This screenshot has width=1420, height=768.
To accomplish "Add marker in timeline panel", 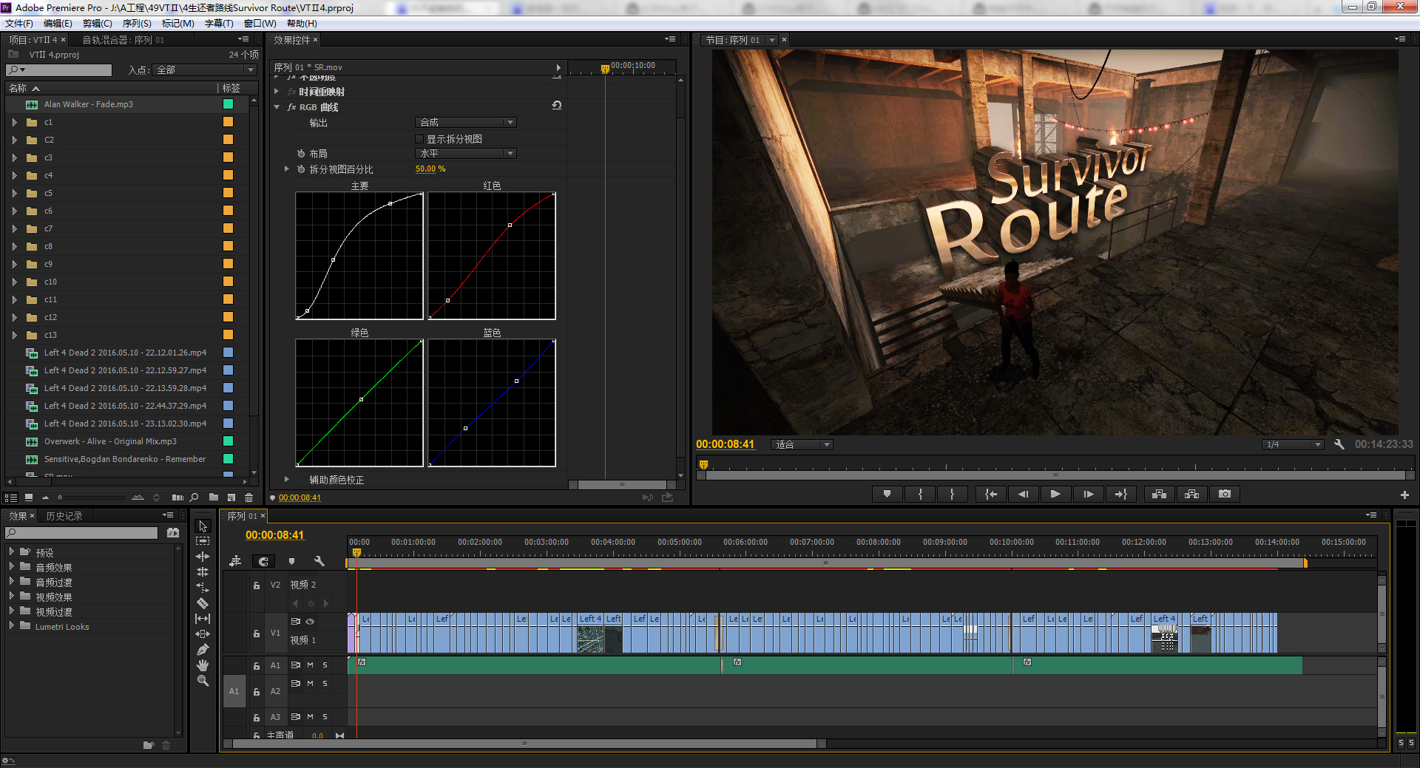I will click(x=291, y=561).
